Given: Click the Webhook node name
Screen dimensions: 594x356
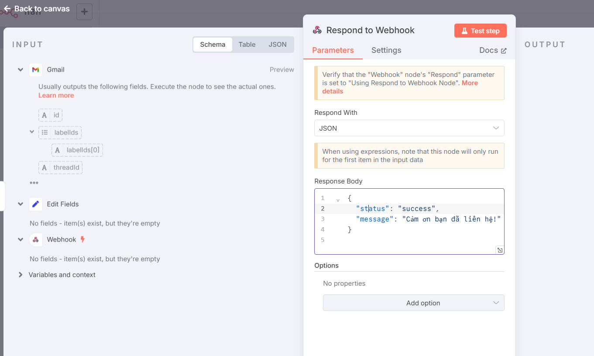Looking at the screenshot, I should pyautogui.click(x=62, y=239).
